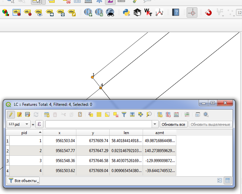Open the 'Все объекты' filter dropdown
Viewport: 242px width, 194px height.
pos(23,181)
